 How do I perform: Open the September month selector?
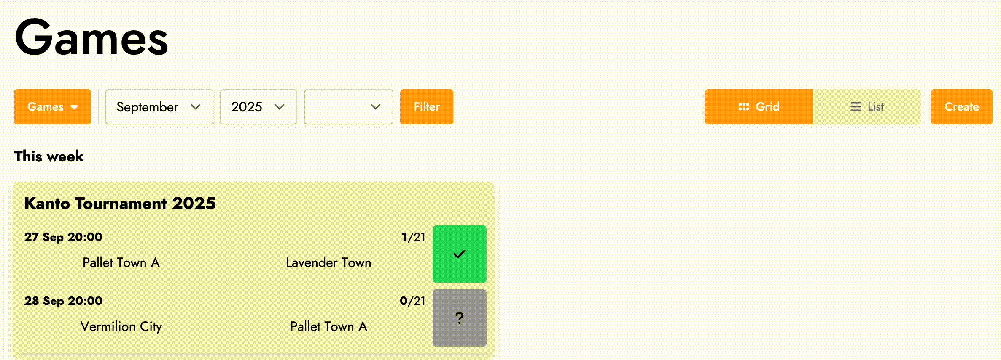159,107
